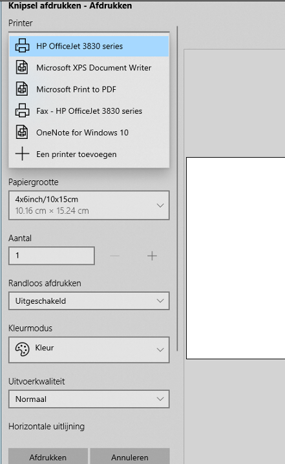Click the plus icon to add printer
This screenshot has width=285, height=464.
(x=22, y=154)
